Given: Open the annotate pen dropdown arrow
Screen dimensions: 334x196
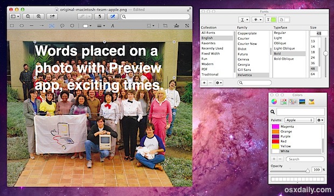Looking at the screenshot, I should [89, 16].
